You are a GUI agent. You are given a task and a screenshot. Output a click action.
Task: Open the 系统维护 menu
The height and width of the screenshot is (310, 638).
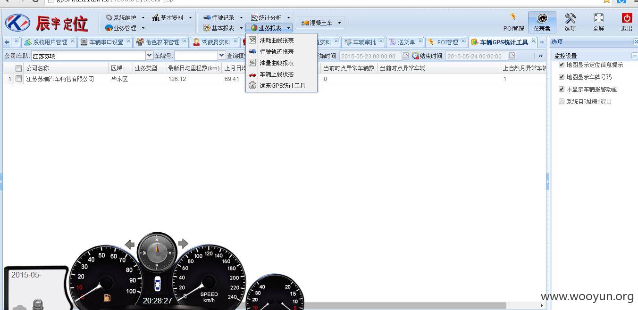tap(125, 17)
